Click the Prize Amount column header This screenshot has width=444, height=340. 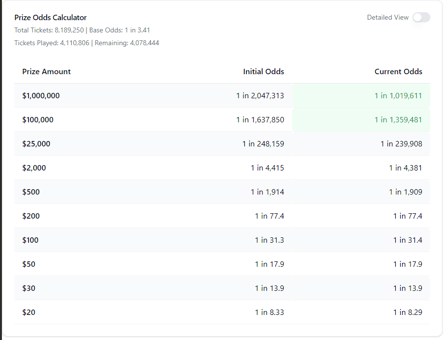46,71
